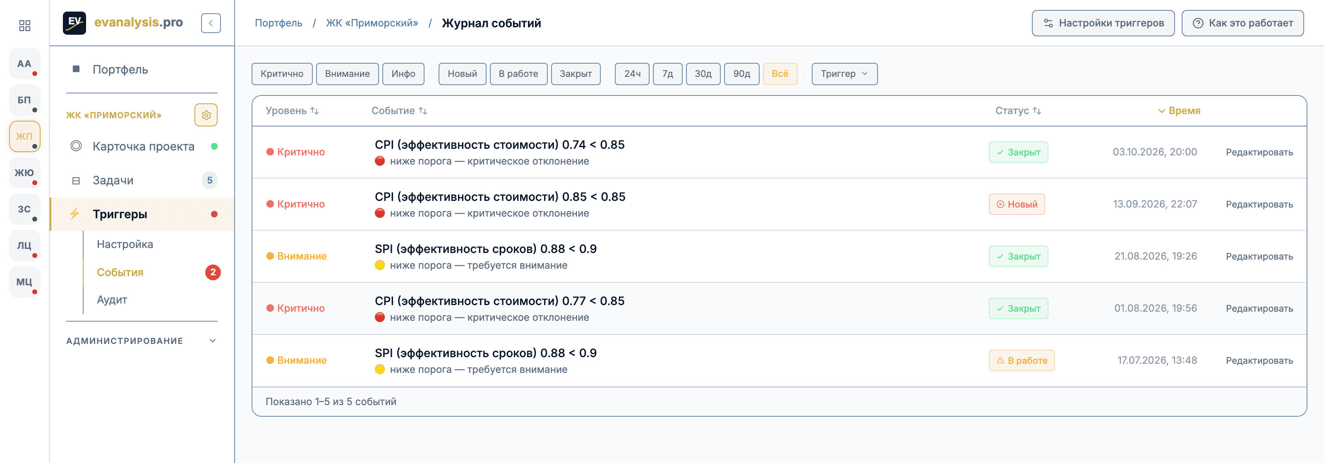
Task: Click ЖК «Приморский» breadcrumb link
Action: (x=372, y=23)
